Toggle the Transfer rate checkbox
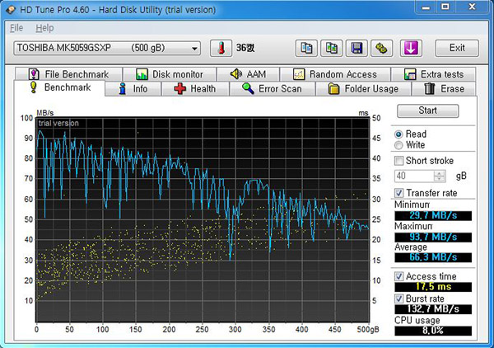This screenshot has width=494, height=348. tap(398, 193)
